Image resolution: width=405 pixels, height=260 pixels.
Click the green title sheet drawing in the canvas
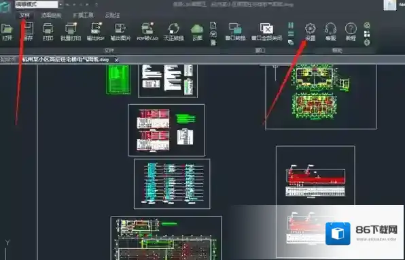click(118, 79)
